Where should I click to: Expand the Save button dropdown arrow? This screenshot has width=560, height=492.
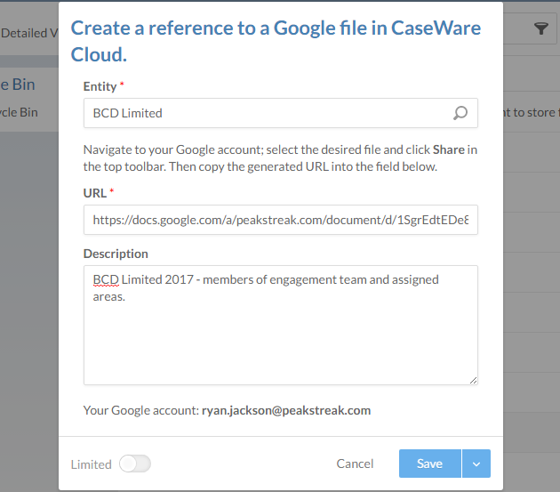tap(476, 464)
